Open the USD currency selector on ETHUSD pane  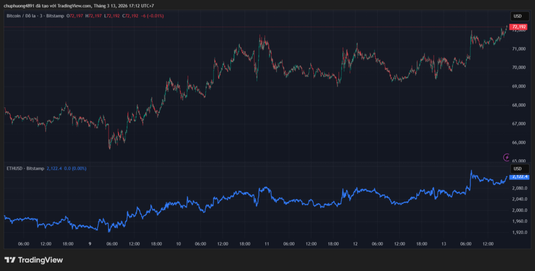pos(518,169)
